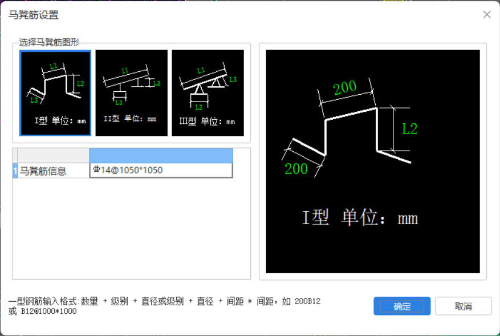500x336 pixels.
Task: Click the input format hint text
Action: pos(164,306)
